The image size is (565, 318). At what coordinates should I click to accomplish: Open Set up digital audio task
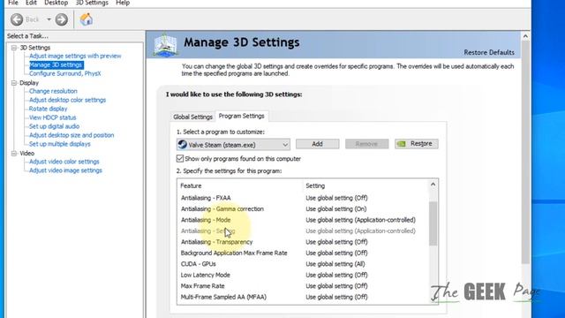54,126
